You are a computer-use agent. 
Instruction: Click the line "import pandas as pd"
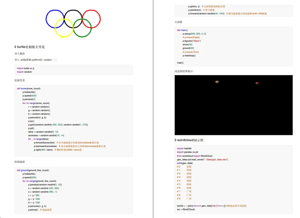tap(187, 152)
